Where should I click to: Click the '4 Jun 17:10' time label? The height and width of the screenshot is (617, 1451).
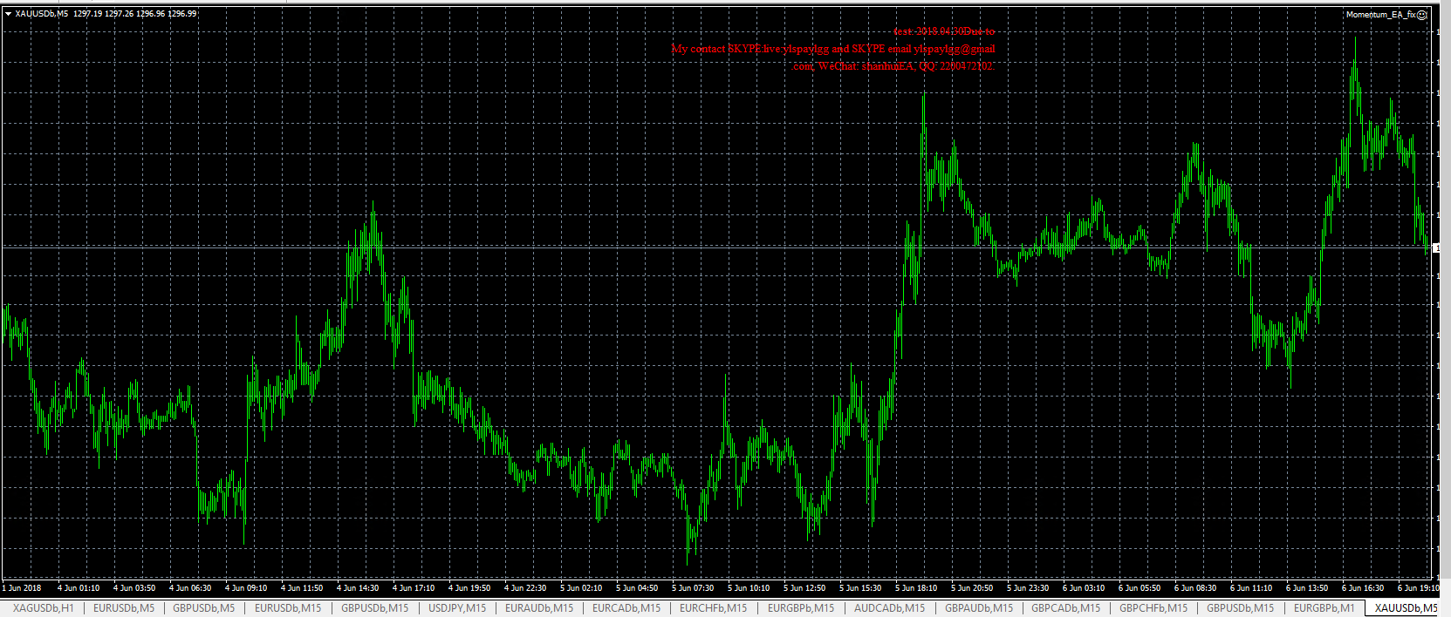tap(414, 588)
